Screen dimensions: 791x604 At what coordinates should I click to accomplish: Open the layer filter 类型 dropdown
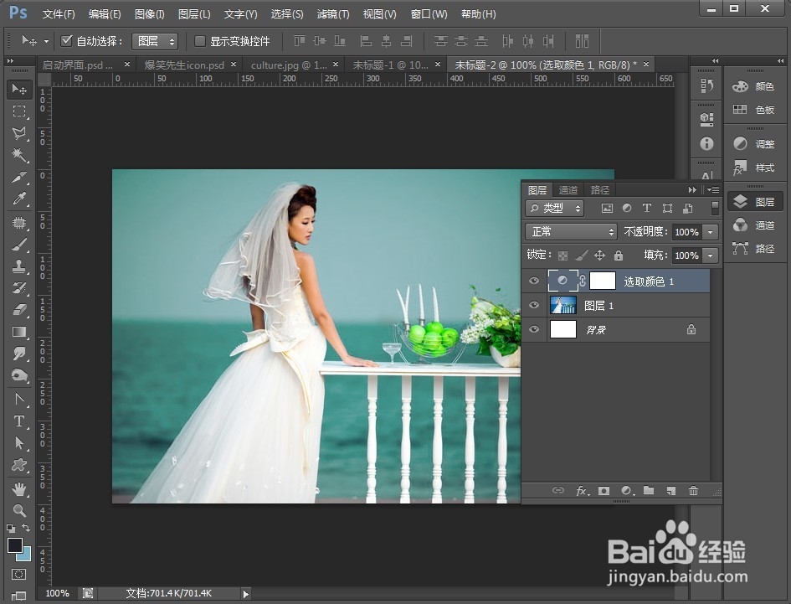(x=554, y=208)
